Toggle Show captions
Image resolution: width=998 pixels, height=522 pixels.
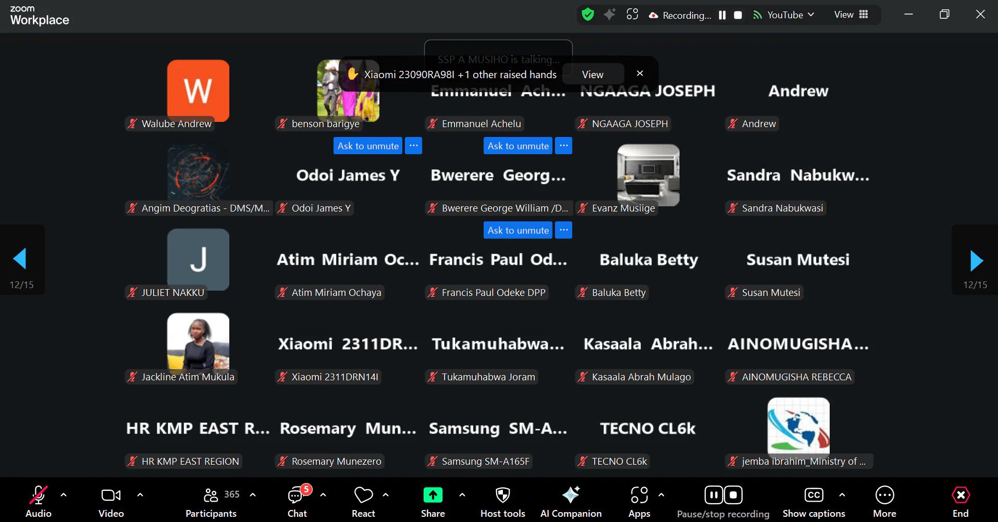[814, 502]
